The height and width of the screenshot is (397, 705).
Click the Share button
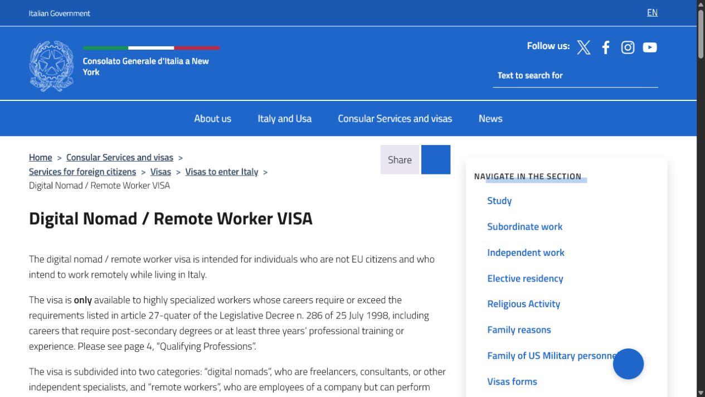pyautogui.click(x=400, y=159)
